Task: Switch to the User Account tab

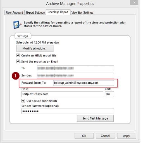Action: coord(15,13)
